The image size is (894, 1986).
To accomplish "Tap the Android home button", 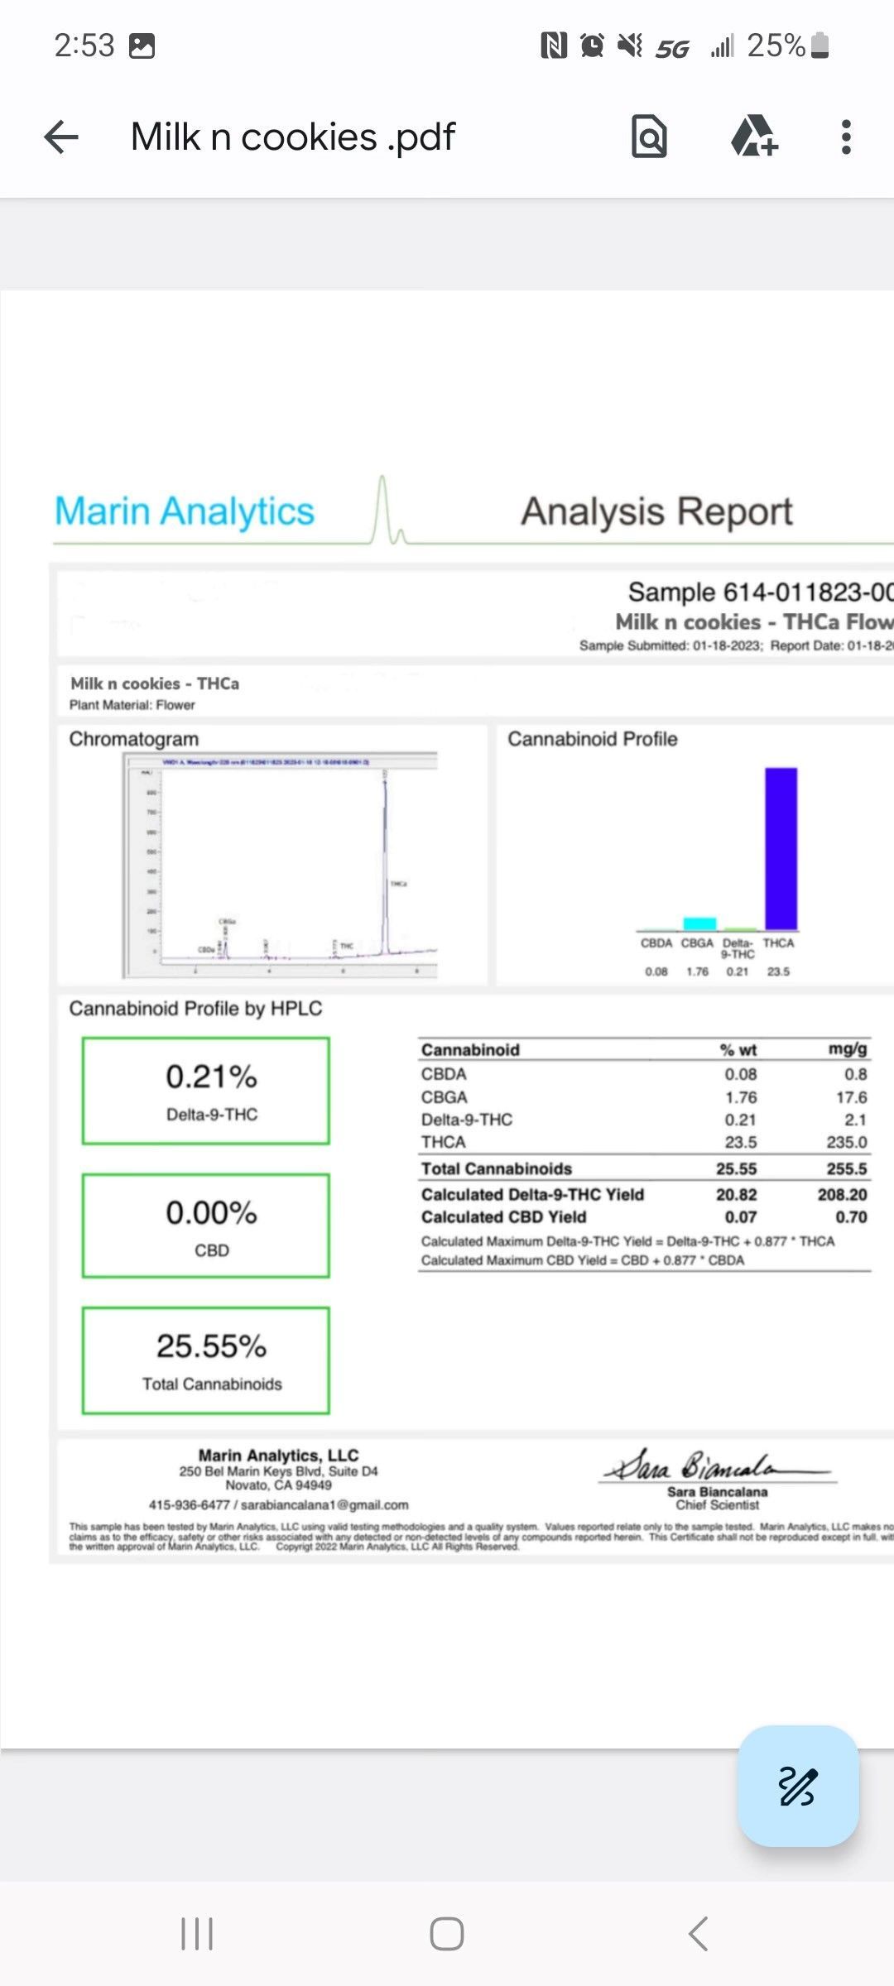I will pyautogui.click(x=447, y=1934).
